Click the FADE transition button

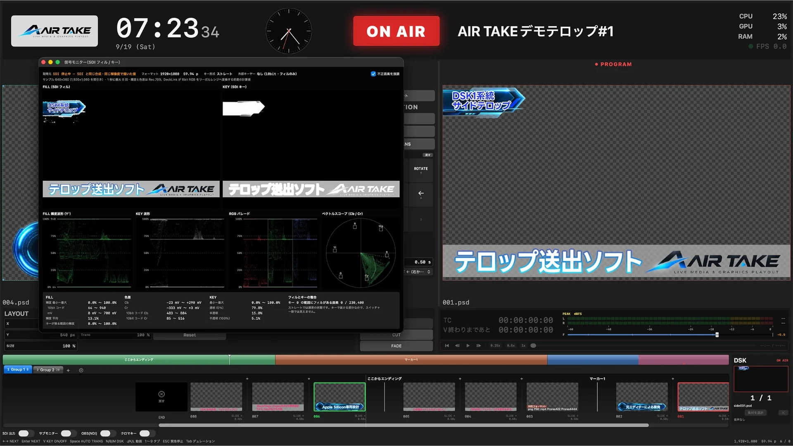click(x=396, y=346)
